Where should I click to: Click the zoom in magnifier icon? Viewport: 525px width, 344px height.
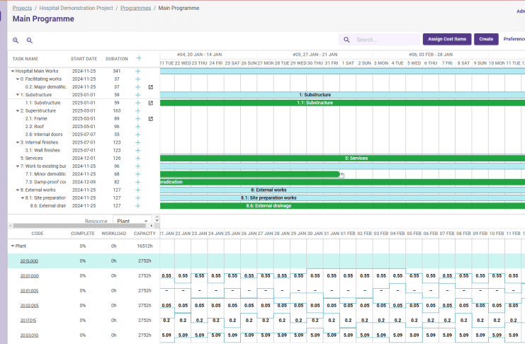tap(16, 41)
